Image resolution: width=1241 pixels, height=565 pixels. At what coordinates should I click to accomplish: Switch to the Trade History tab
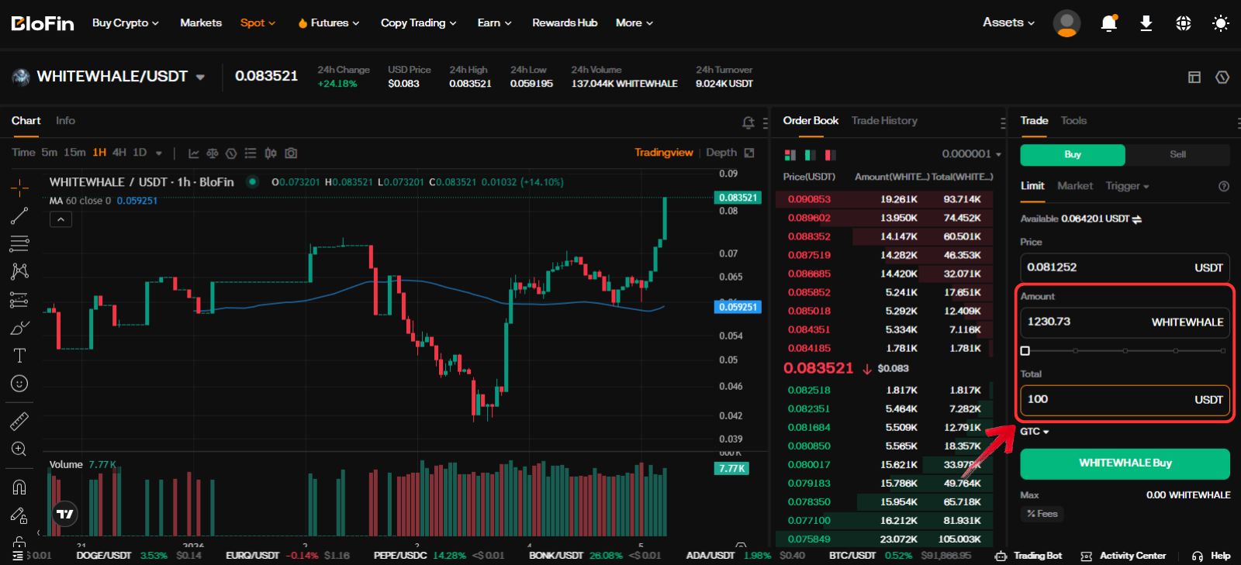click(884, 121)
